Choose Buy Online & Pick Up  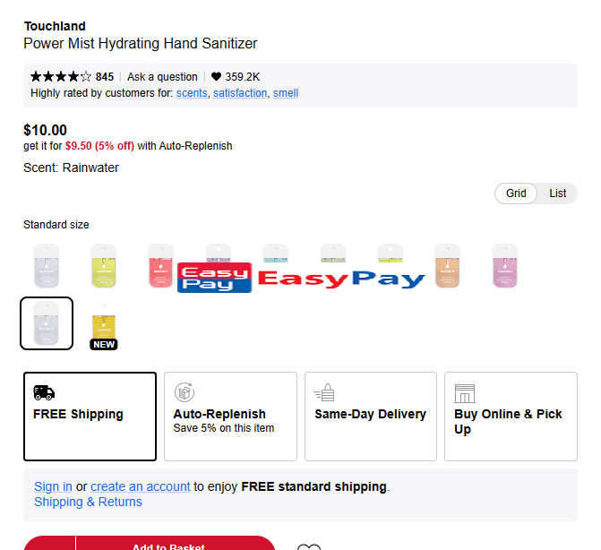(x=510, y=417)
